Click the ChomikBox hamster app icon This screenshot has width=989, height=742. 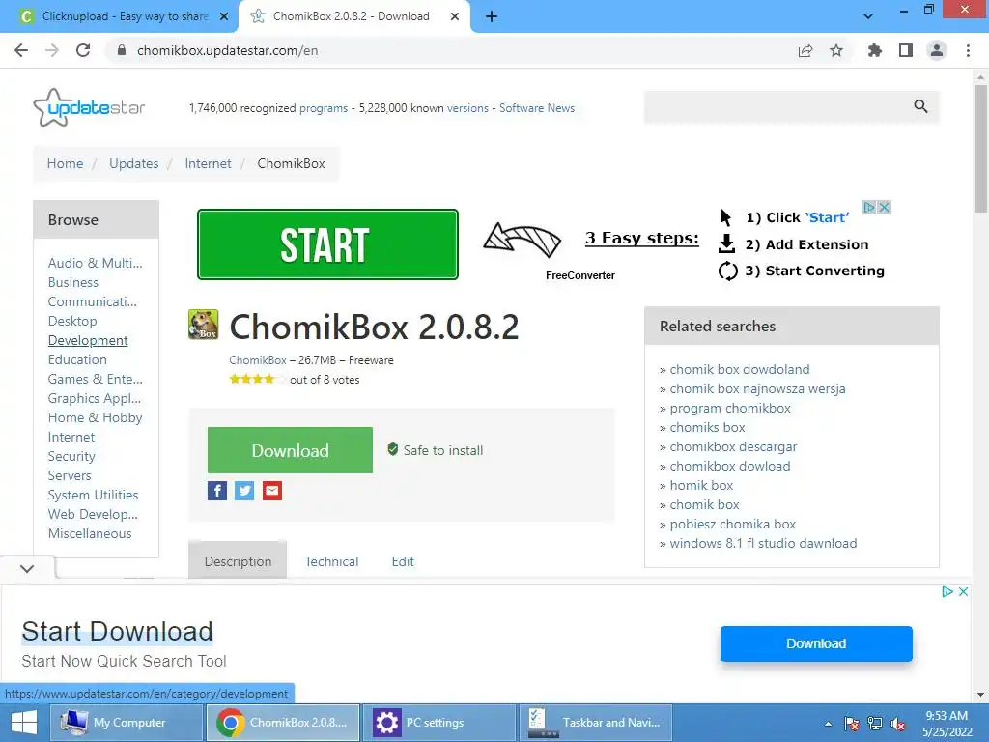(x=203, y=325)
